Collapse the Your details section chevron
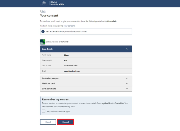The height and width of the screenshot is (131, 180). (127, 49)
